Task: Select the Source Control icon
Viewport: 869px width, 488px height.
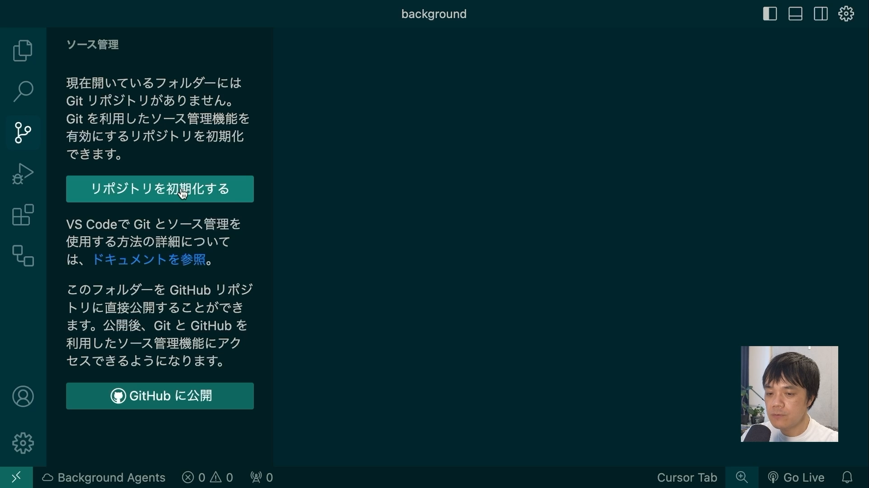Action: [x=23, y=132]
